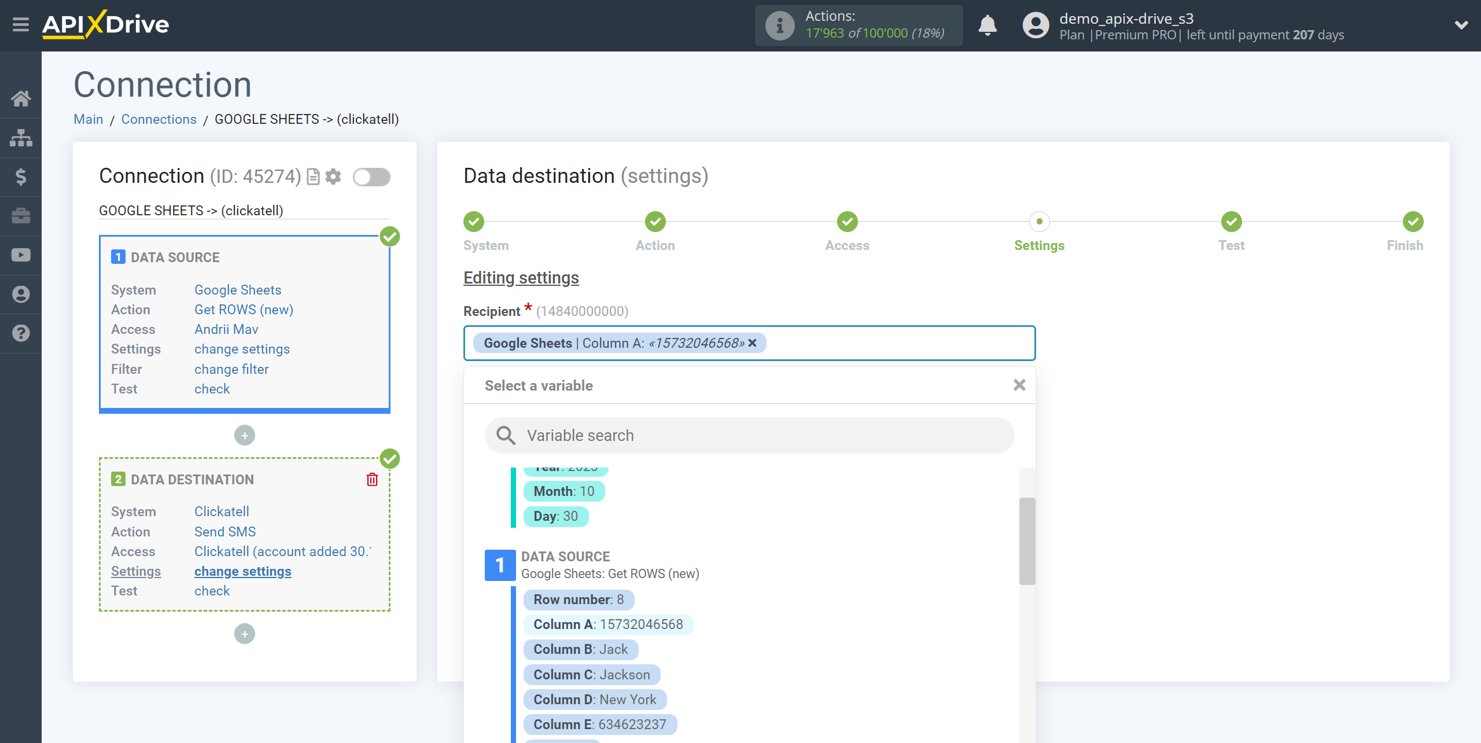Select the Column E: 634623237 variable

coord(600,724)
